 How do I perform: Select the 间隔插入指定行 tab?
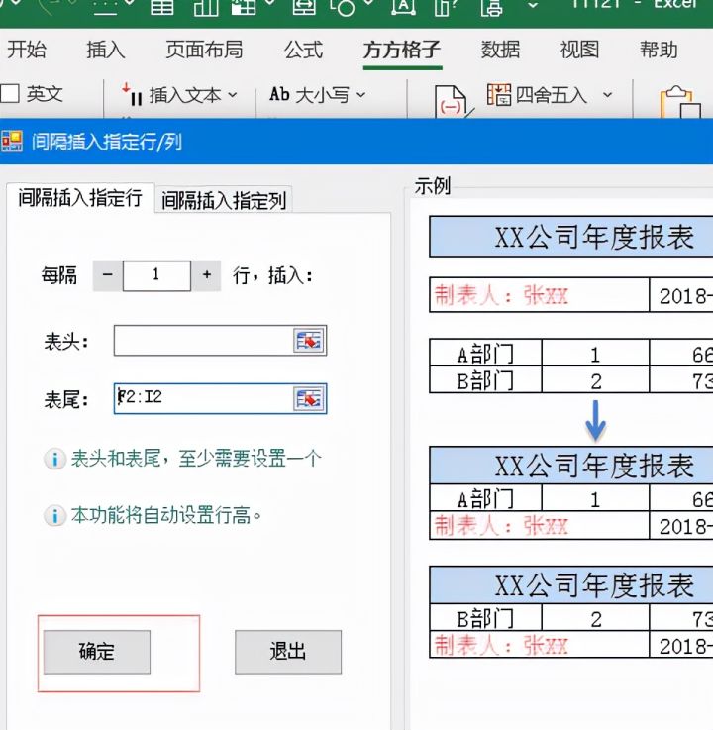(x=80, y=198)
